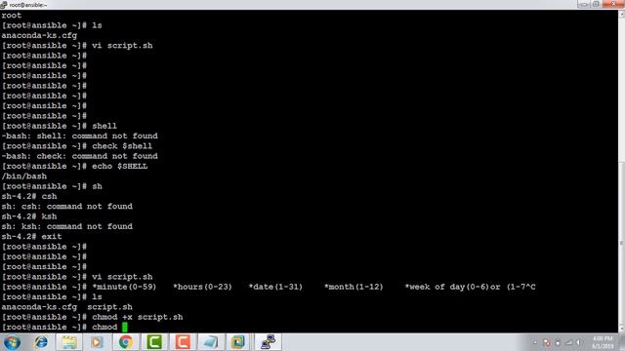Open the volume speaker tray icon
This screenshot has width=625, height=351.
578,342
